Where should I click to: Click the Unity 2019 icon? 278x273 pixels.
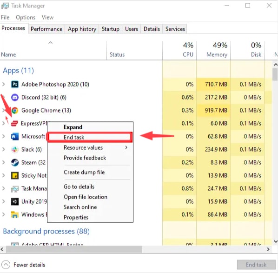(x=15, y=201)
